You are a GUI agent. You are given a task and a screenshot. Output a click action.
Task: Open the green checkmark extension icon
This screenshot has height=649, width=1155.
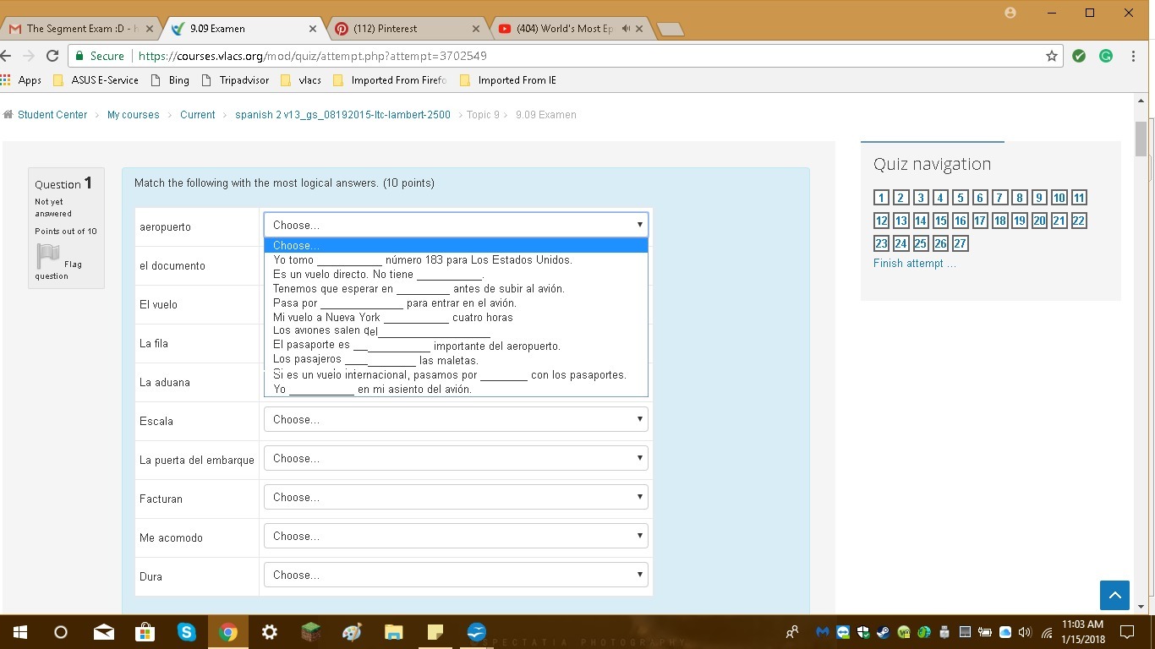(x=1079, y=56)
